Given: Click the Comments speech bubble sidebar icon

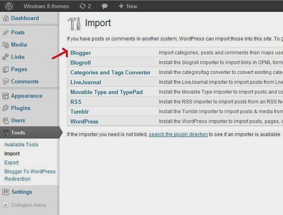Looking at the screenshot, I should click(6, 81).
